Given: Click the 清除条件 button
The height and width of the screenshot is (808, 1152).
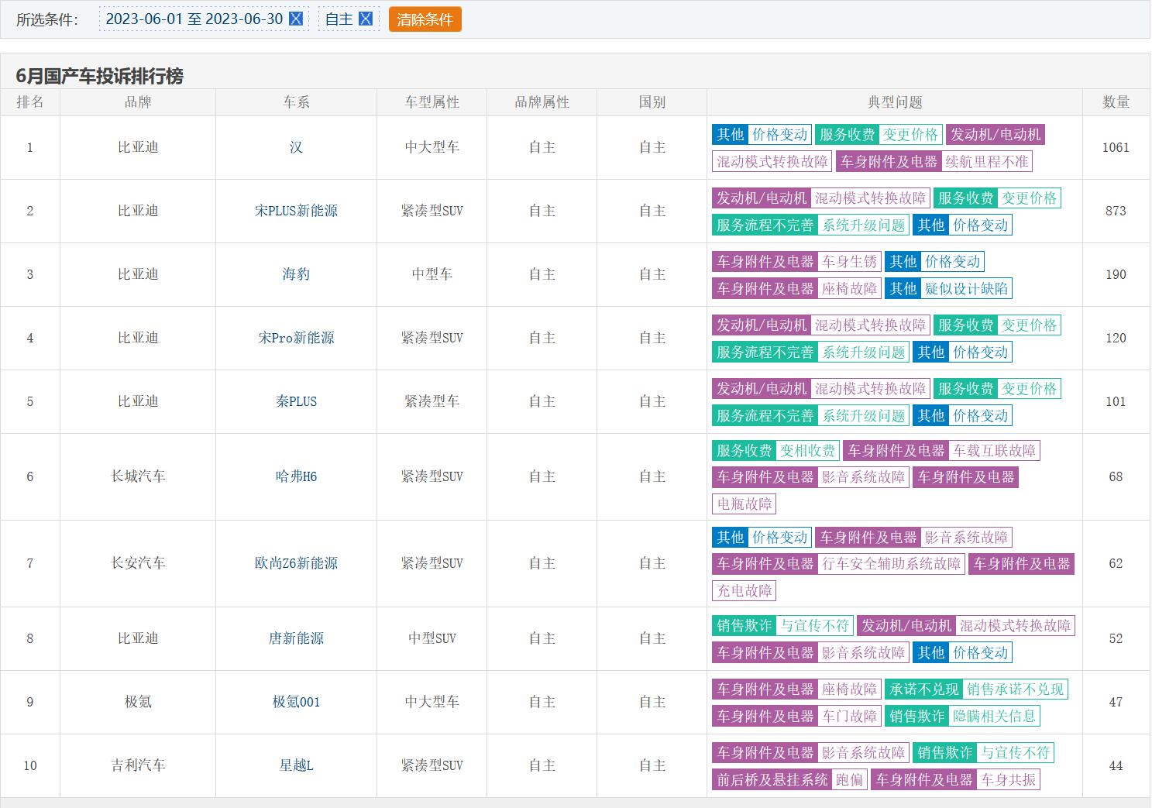Looking at the screenshot, I should (425, 19).
